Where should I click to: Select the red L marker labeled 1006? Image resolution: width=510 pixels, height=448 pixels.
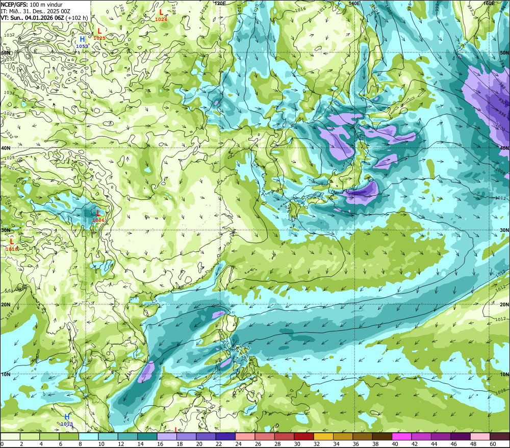point(98,213)
